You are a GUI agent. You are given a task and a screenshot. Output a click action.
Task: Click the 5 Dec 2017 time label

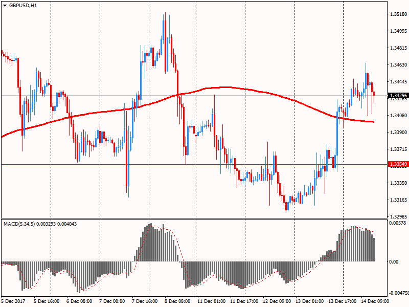(13, 301)
